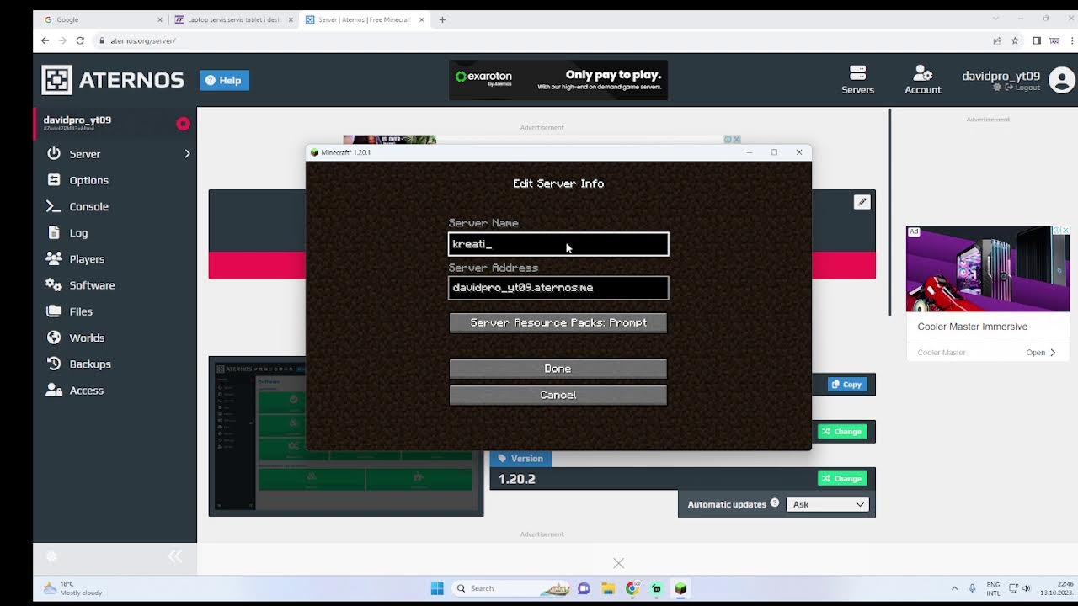Viewport: 1078px width, 606px height.
Task: Close the bottom ad with the X
Action: tap(619, 563)
